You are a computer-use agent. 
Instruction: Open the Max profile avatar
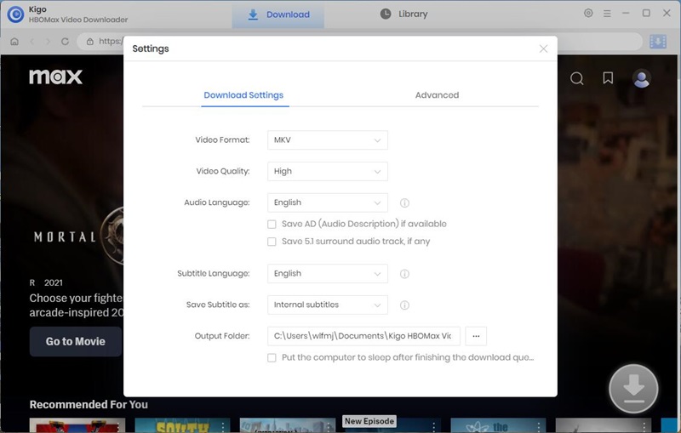pyautogui.click(x=642, y=78)
